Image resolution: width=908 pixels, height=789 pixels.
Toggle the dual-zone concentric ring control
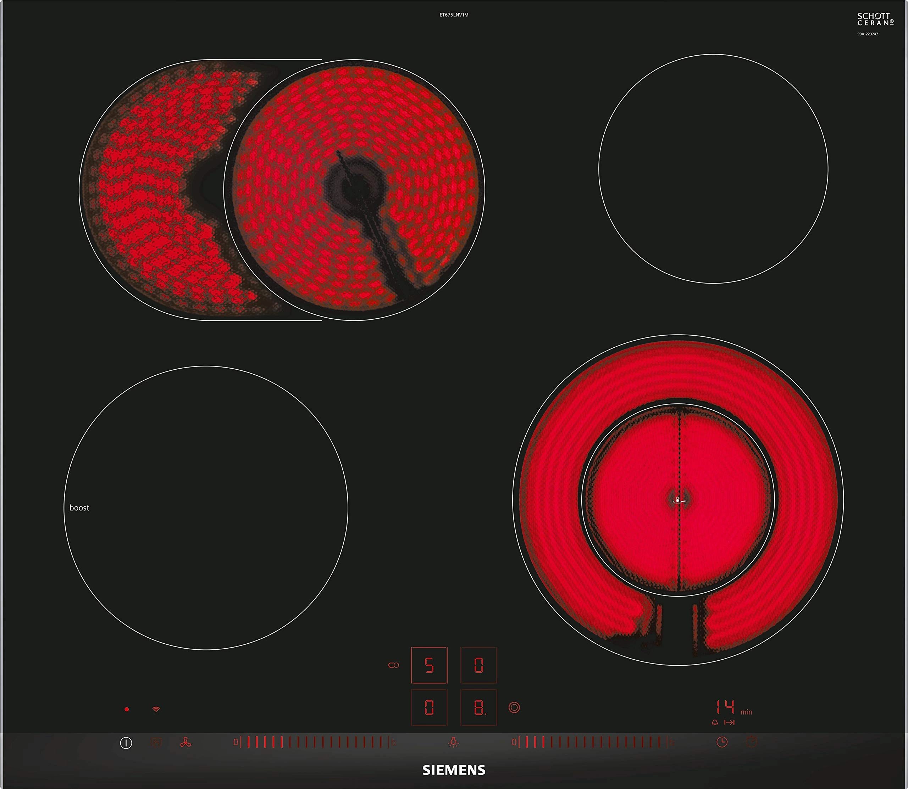click(x=514, y=707)
